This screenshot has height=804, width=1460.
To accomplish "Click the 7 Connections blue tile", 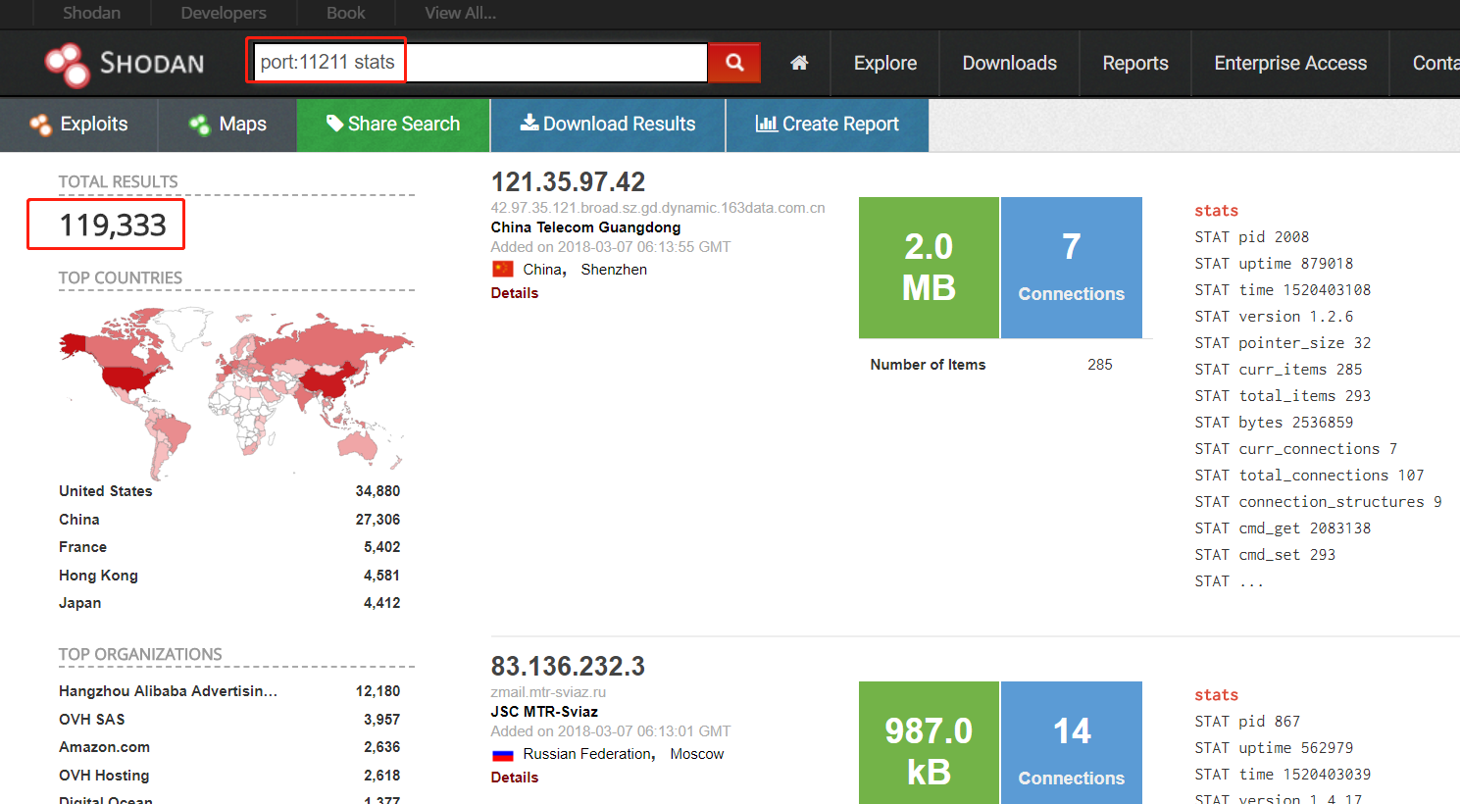I will click(x=1072, y=268).
